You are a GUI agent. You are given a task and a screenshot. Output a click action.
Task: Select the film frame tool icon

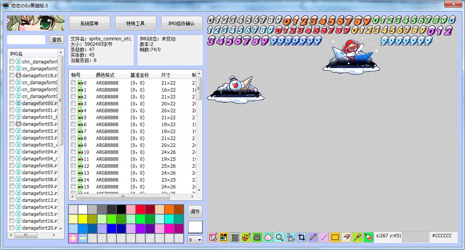[x=235, y=237]
